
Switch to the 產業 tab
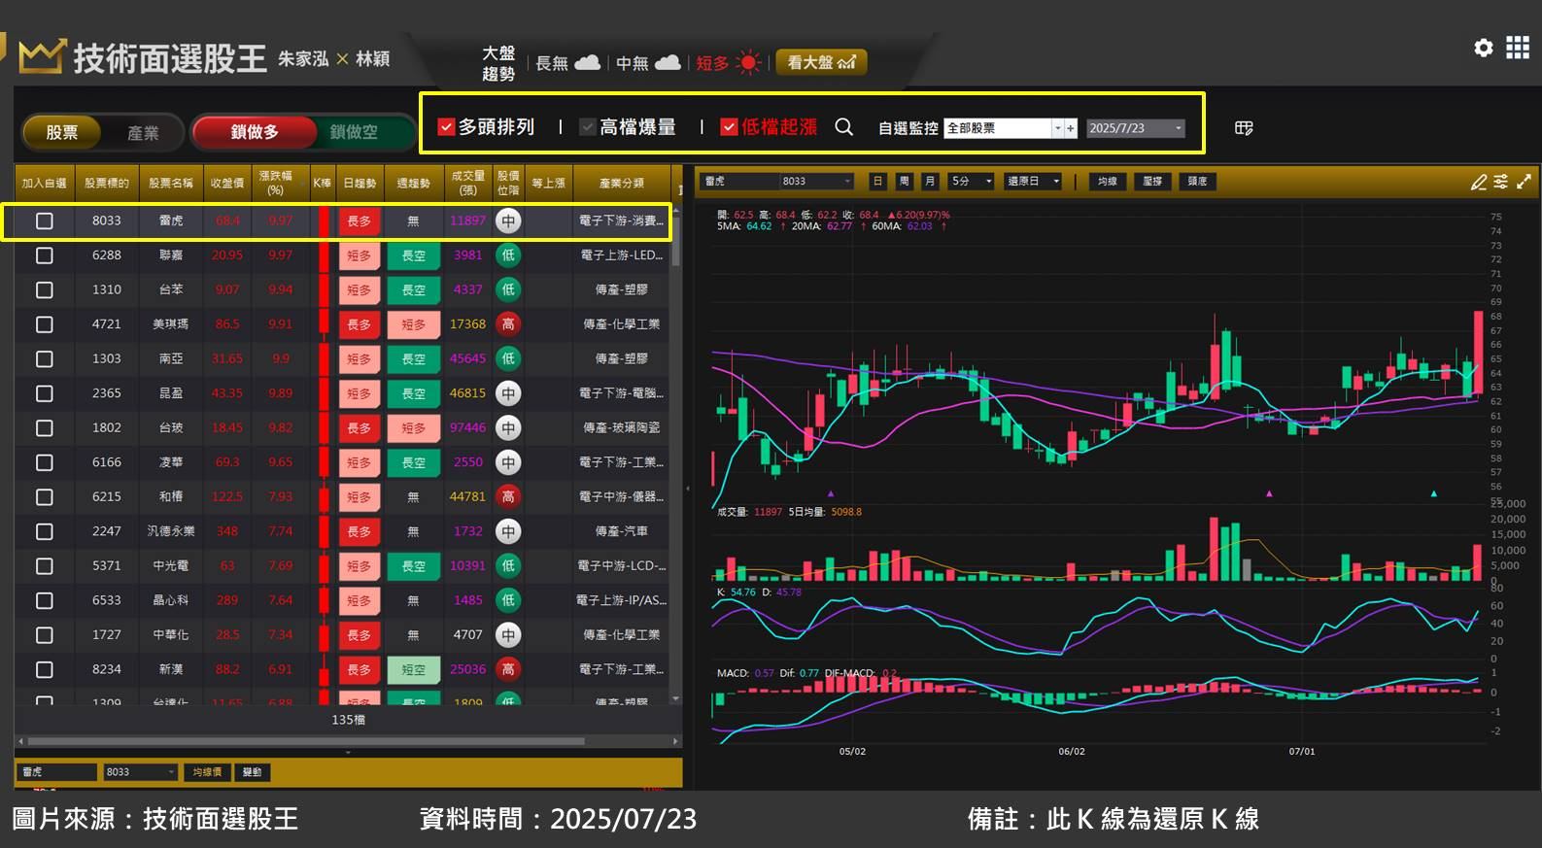(143, 133)
